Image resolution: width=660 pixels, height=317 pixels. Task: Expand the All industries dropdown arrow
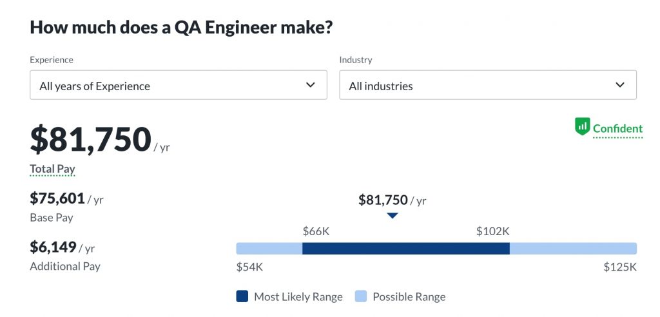click(x=620, y=85)
